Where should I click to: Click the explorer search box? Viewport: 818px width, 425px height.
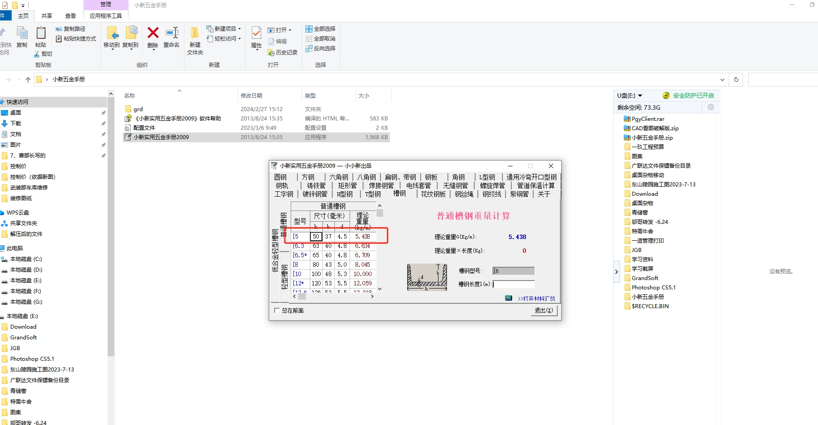pos(783,80)
